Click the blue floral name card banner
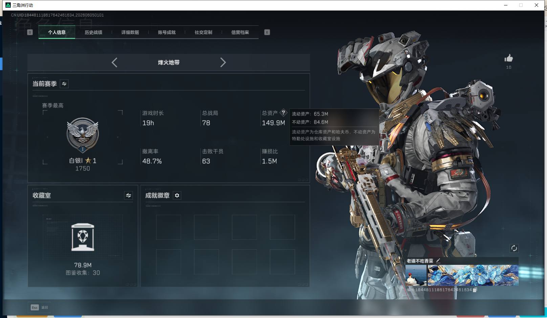547x318 pixels. click(473, 275)
